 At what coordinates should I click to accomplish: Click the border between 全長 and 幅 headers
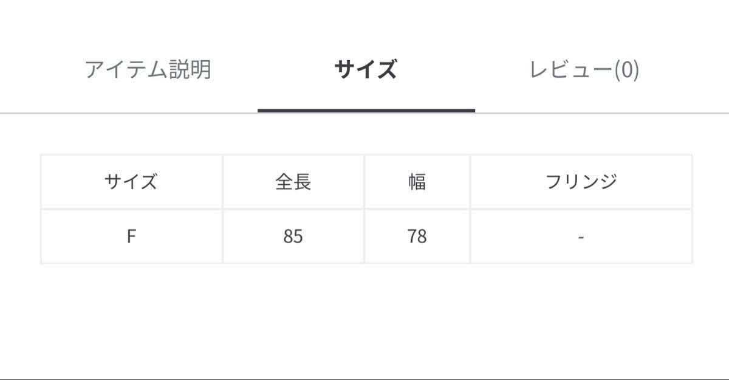pos(364,182)
